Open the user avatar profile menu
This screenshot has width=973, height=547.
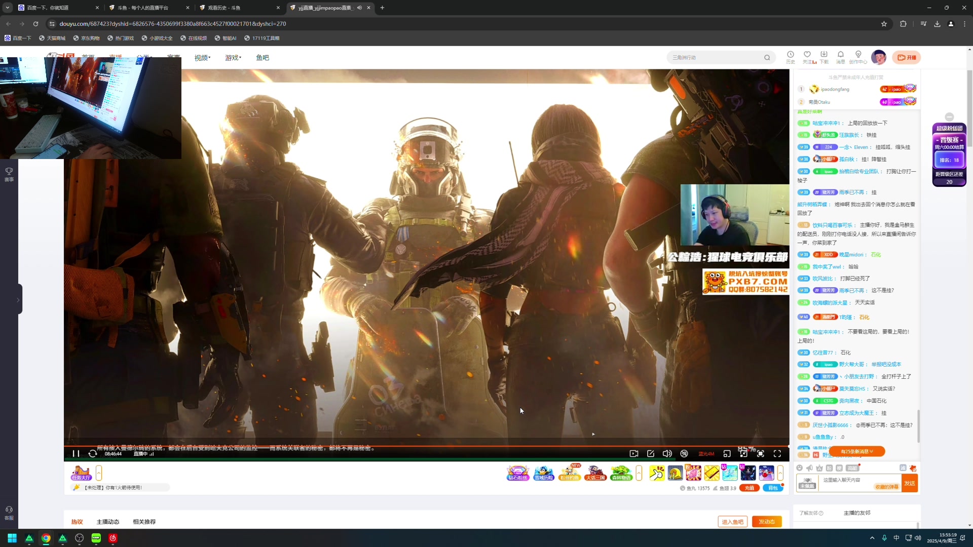[x=879, y=57]
